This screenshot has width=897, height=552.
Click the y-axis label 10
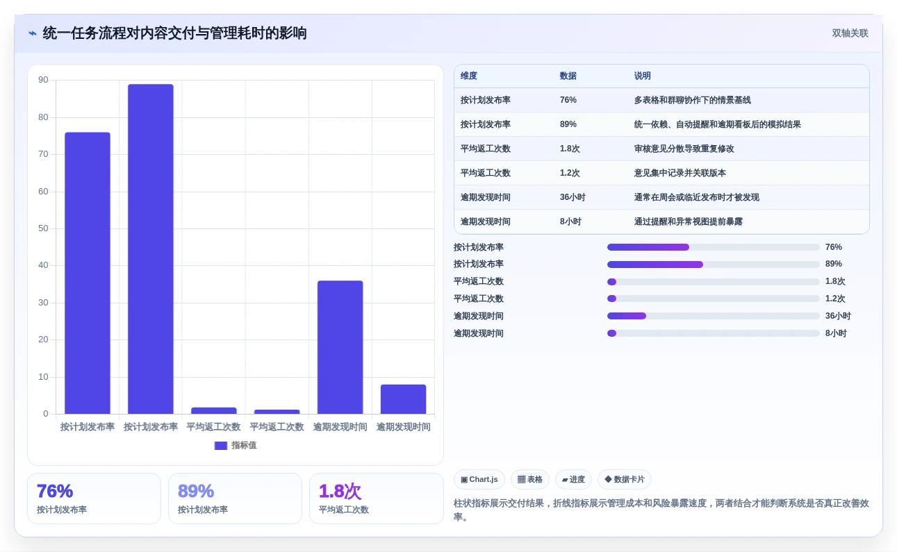click(x=44, y=377)
